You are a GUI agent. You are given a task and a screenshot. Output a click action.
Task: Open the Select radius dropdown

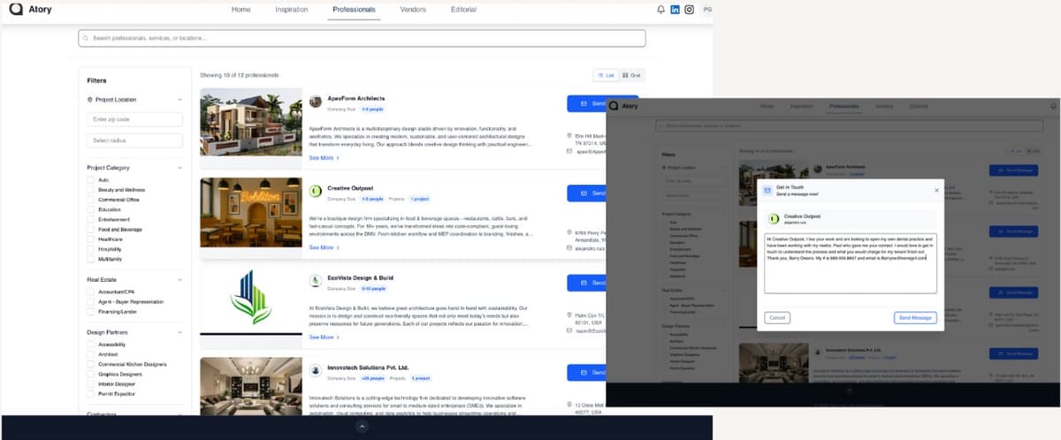134,140
